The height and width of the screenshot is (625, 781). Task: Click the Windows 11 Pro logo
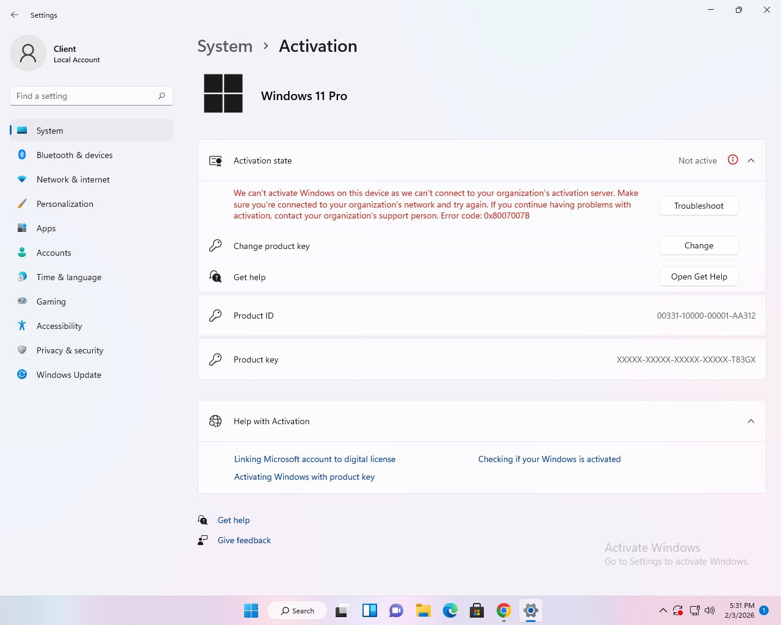pyautogui.click(x=223, y=93)
